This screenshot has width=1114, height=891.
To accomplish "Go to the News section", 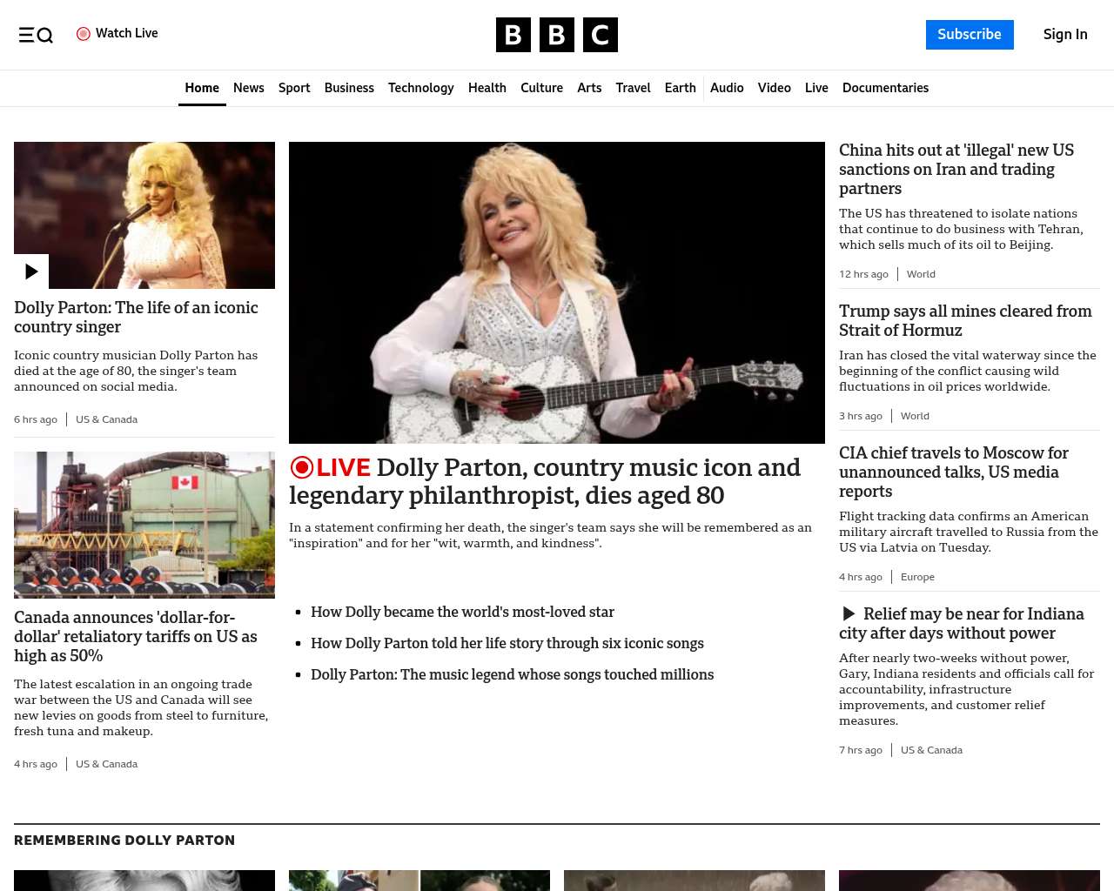I will (x=249, y=88).
